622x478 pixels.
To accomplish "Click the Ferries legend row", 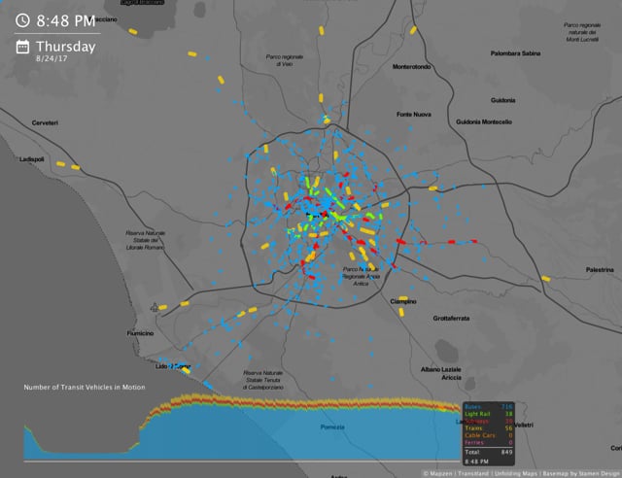I will point(489,443).
